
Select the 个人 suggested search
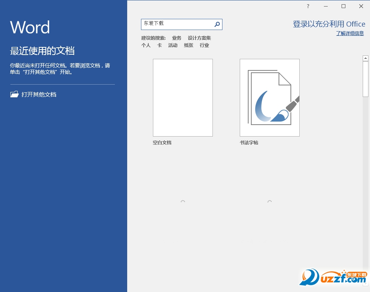tap(146, 45)
